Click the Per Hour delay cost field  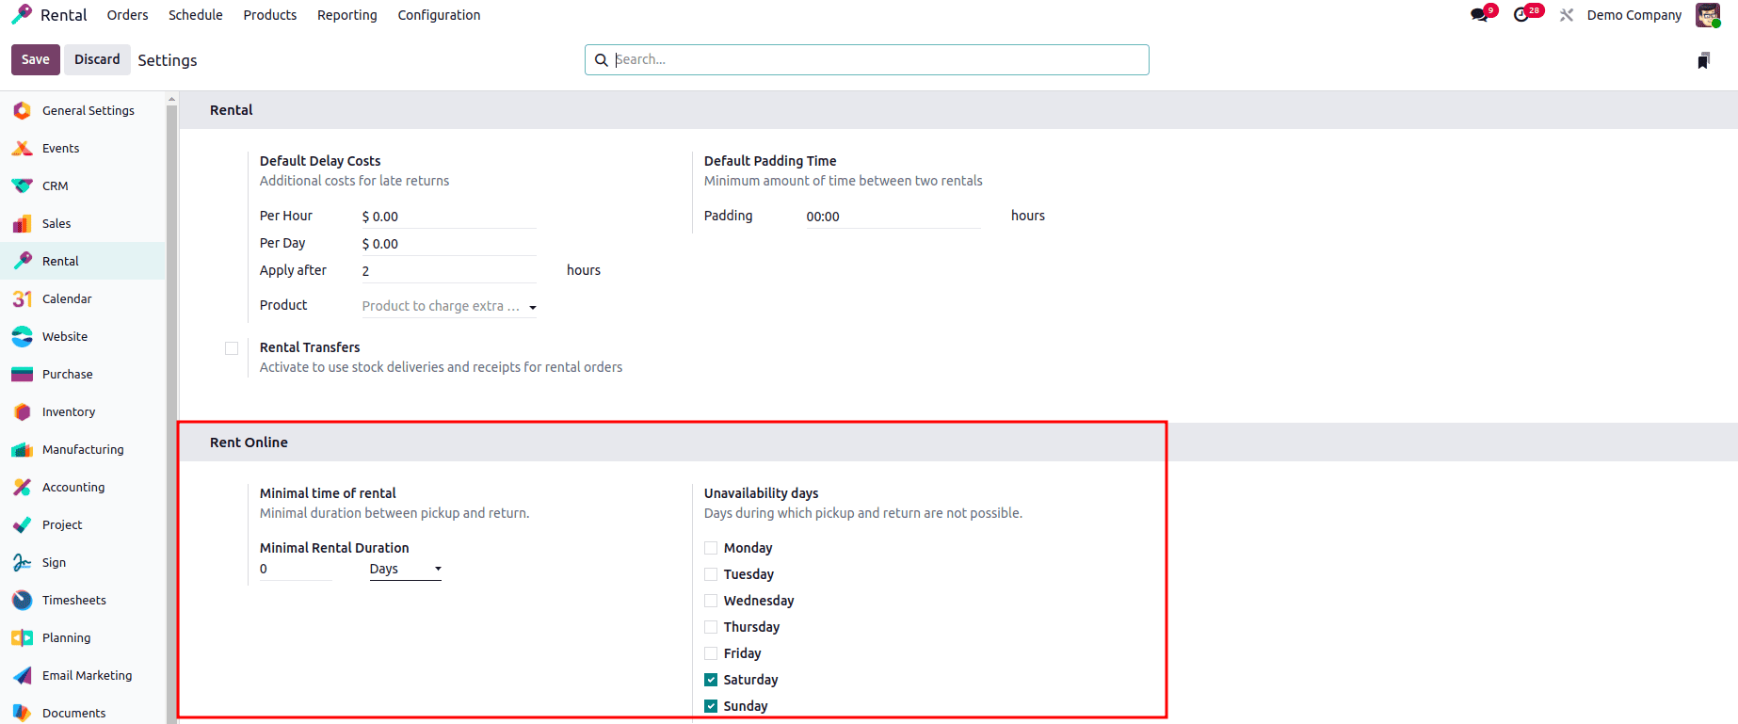[x=449, y=217]
